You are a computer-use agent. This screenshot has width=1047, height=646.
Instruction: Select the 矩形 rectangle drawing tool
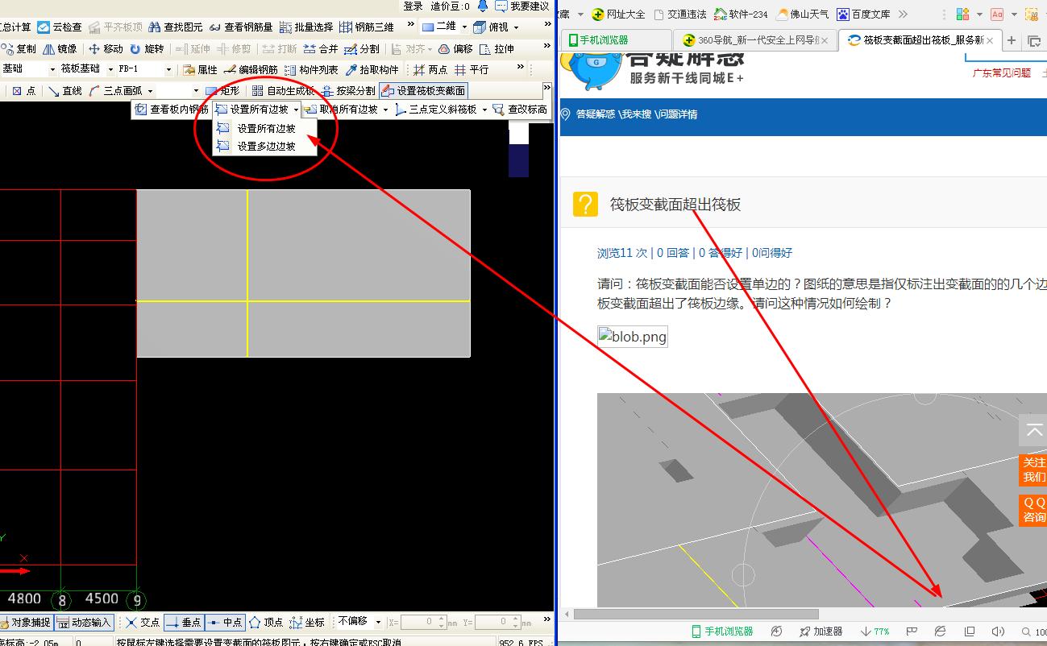[x=222, y=91]
